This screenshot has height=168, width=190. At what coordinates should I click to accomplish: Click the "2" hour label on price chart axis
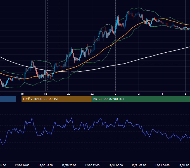tap(139, 94)
